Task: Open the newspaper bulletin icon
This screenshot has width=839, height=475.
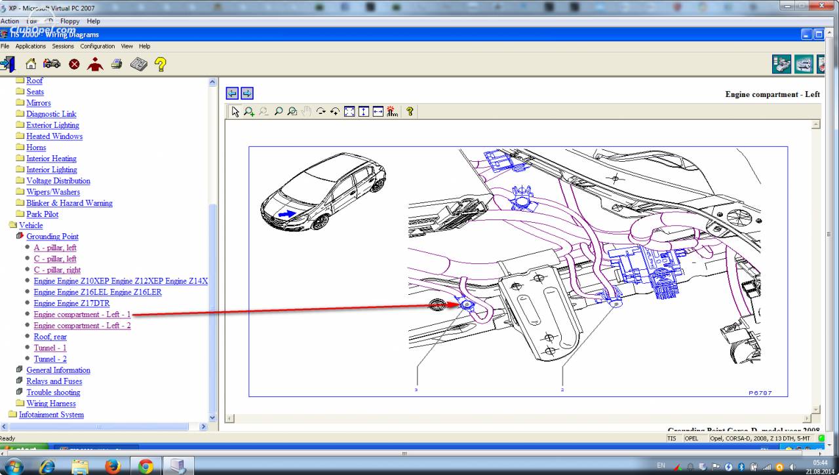Action: point(138,64)
